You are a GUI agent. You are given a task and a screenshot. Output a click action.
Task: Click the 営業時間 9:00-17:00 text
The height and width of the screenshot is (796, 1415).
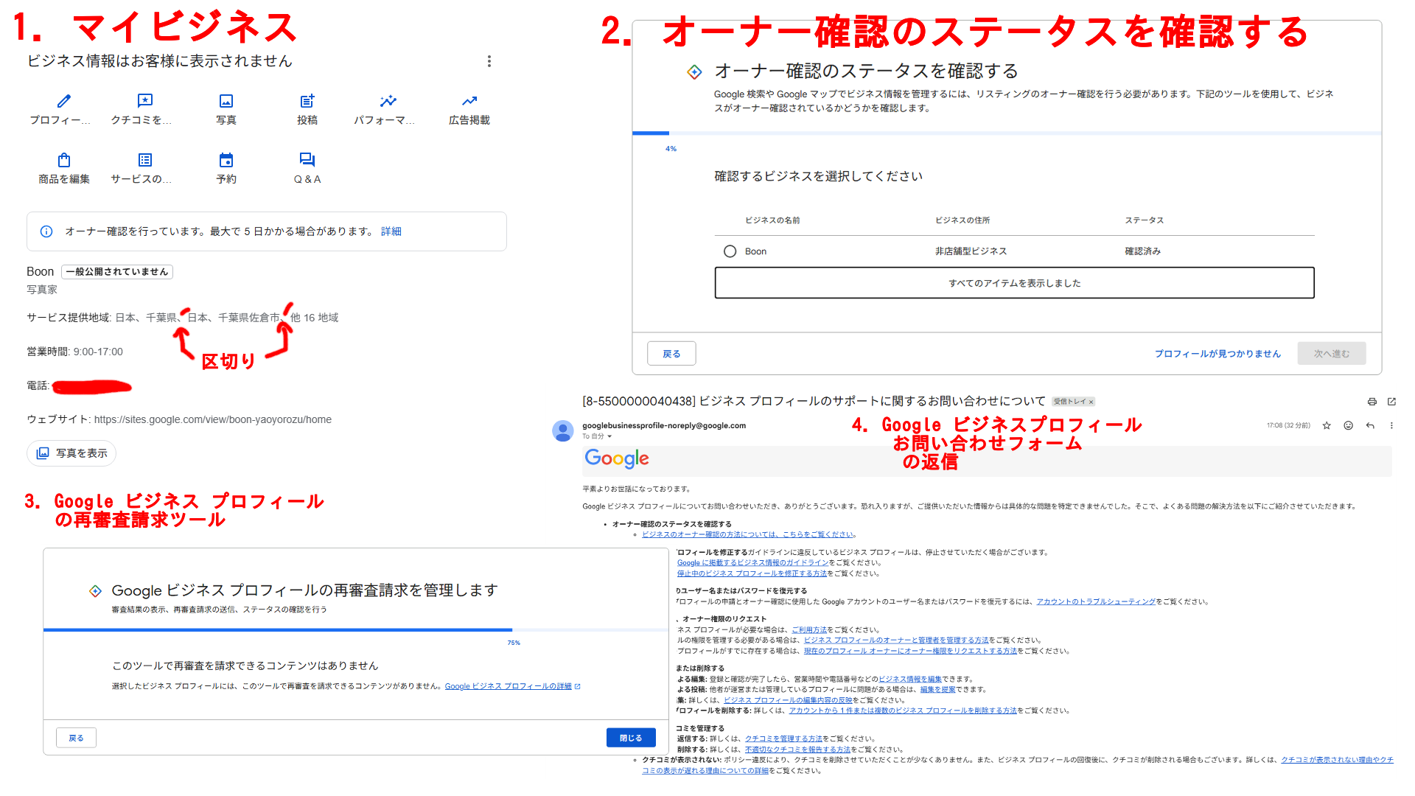tap(74, 352)
